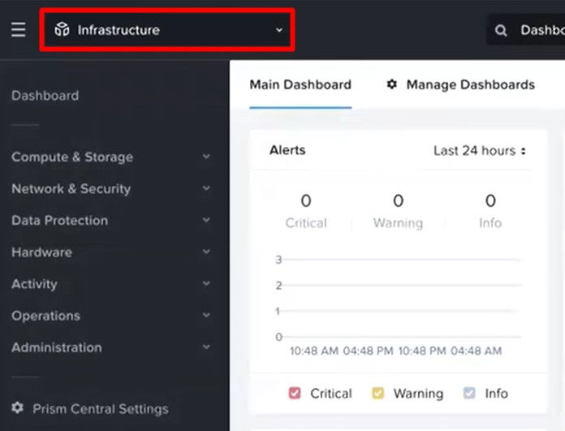The image size is (565, 431).
Task: Toggle the Critical legend checkbox
Action: (295, 394)
